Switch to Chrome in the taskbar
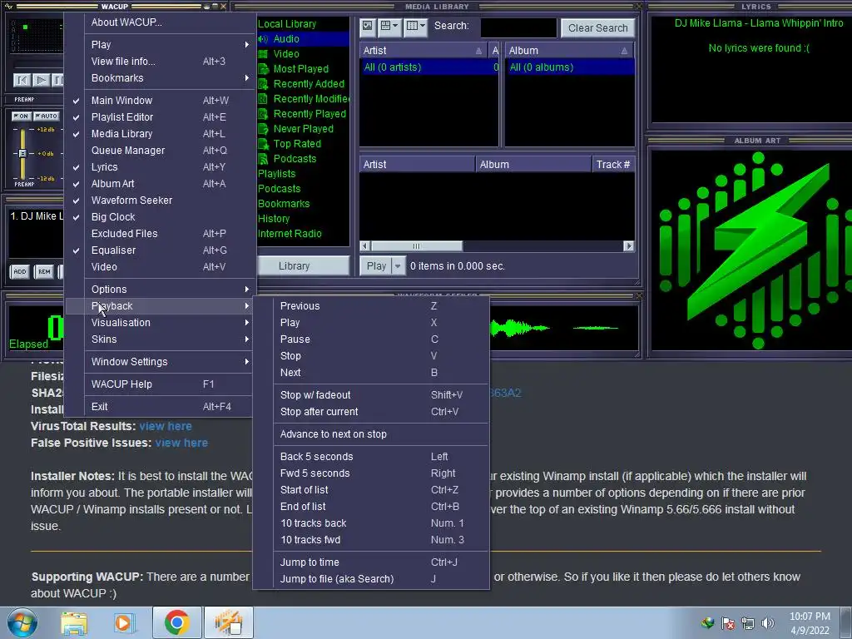 (x=176, y=622)
